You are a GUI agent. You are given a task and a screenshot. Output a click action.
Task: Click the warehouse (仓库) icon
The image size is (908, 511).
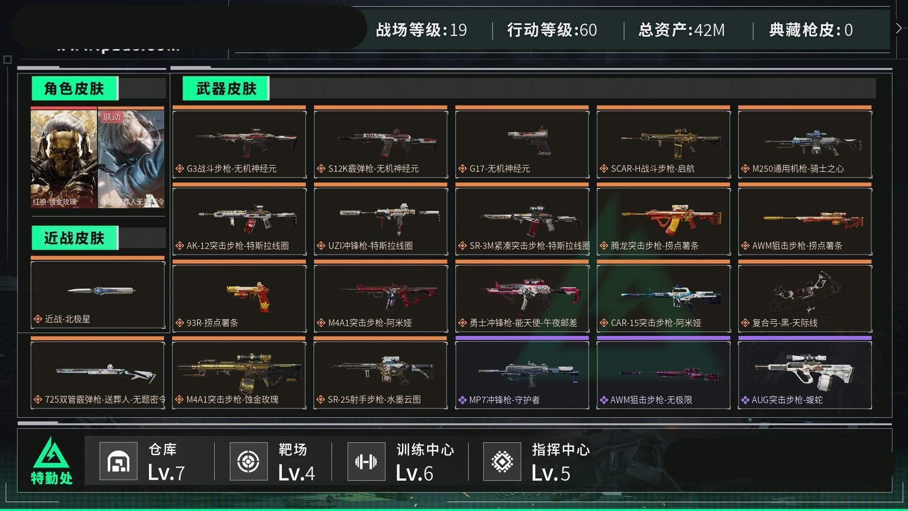click(118, 461)
